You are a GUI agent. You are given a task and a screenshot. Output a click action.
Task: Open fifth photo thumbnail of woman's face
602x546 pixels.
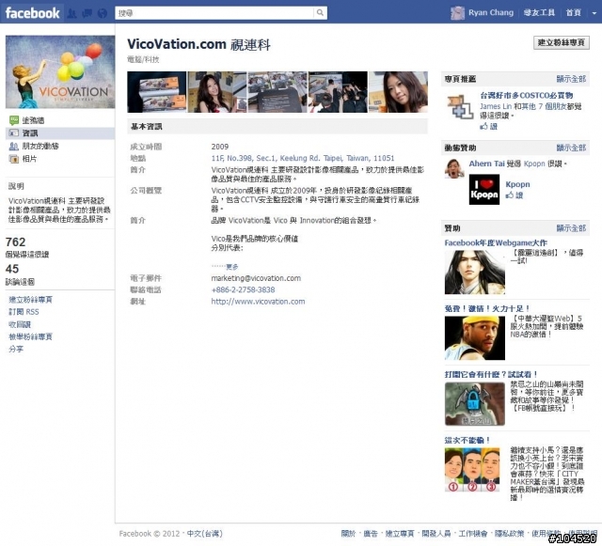click(x=398, y=92)
